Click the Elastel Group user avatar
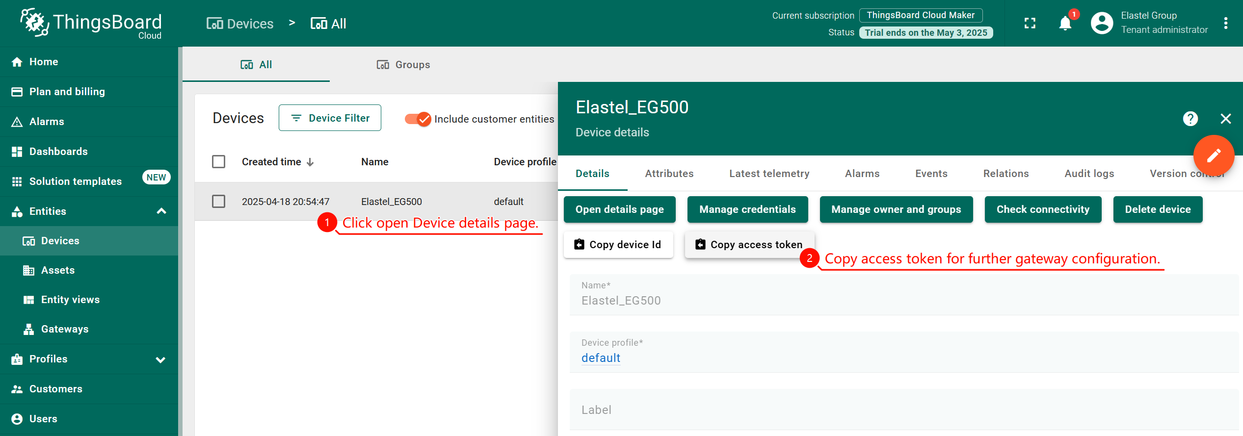 pos(1102,23)
